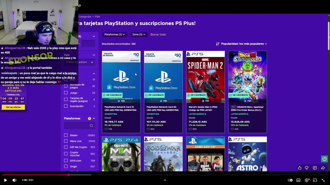The height and width of the screenshot is (185, 330).
Task: Click DE CASHBACK badge on Dragon Ball card
Action: 239,95
